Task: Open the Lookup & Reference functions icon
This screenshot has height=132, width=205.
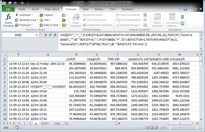Action: 65,15
